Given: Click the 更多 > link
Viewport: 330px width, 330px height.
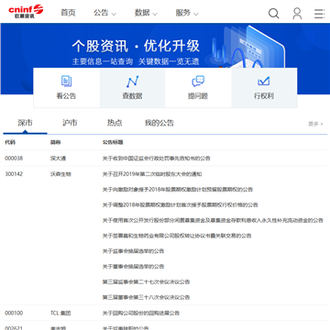Looking at the screenshot, I should (315, 124).
